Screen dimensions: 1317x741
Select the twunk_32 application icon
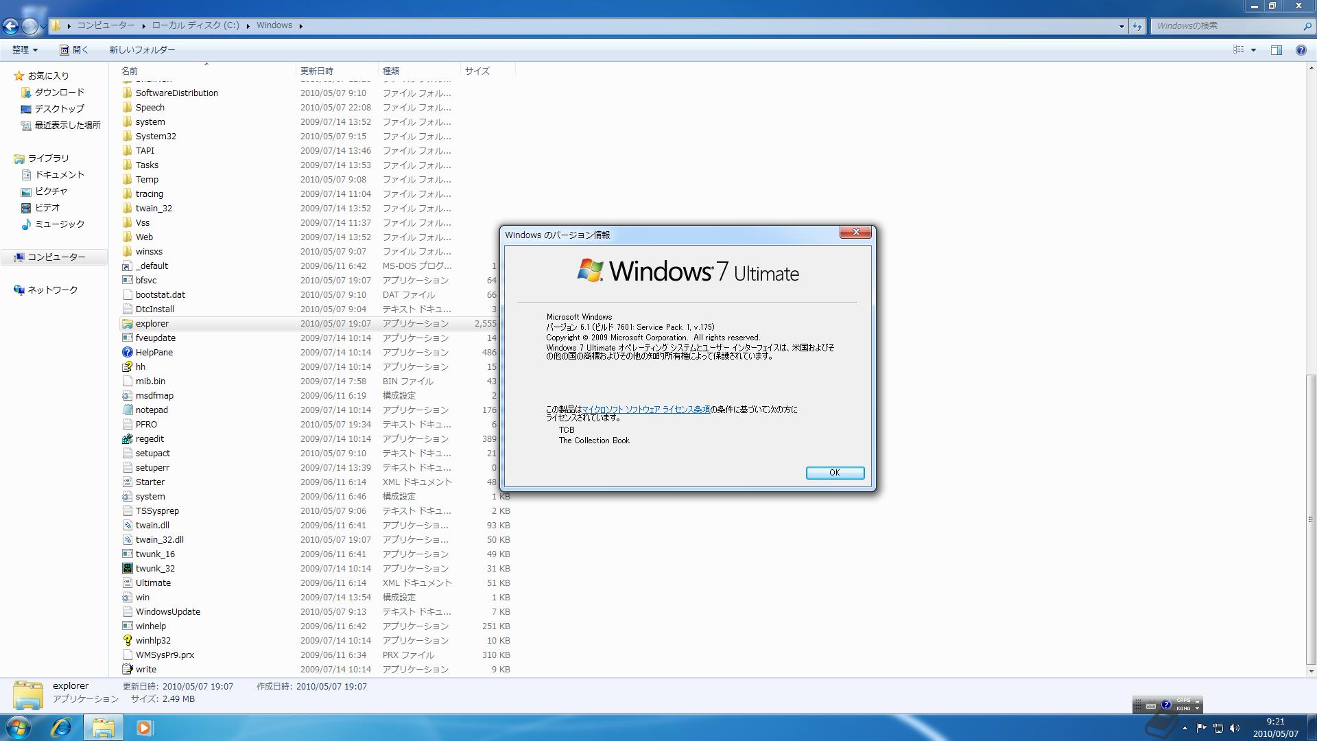point(127,569)
